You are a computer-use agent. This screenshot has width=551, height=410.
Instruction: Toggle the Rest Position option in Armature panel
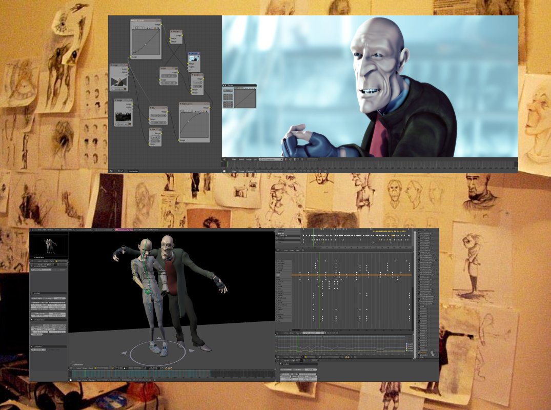pyautogui.click(x=40, y=316)
